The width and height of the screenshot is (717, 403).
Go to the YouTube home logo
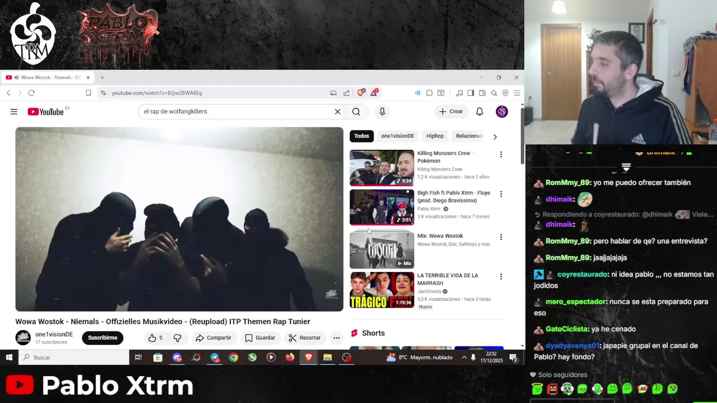pos(46,112)
